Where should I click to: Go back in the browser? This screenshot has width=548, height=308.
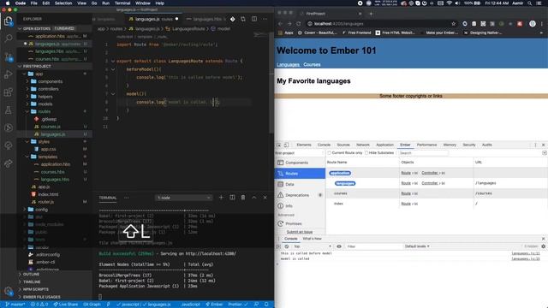[280, 24]
